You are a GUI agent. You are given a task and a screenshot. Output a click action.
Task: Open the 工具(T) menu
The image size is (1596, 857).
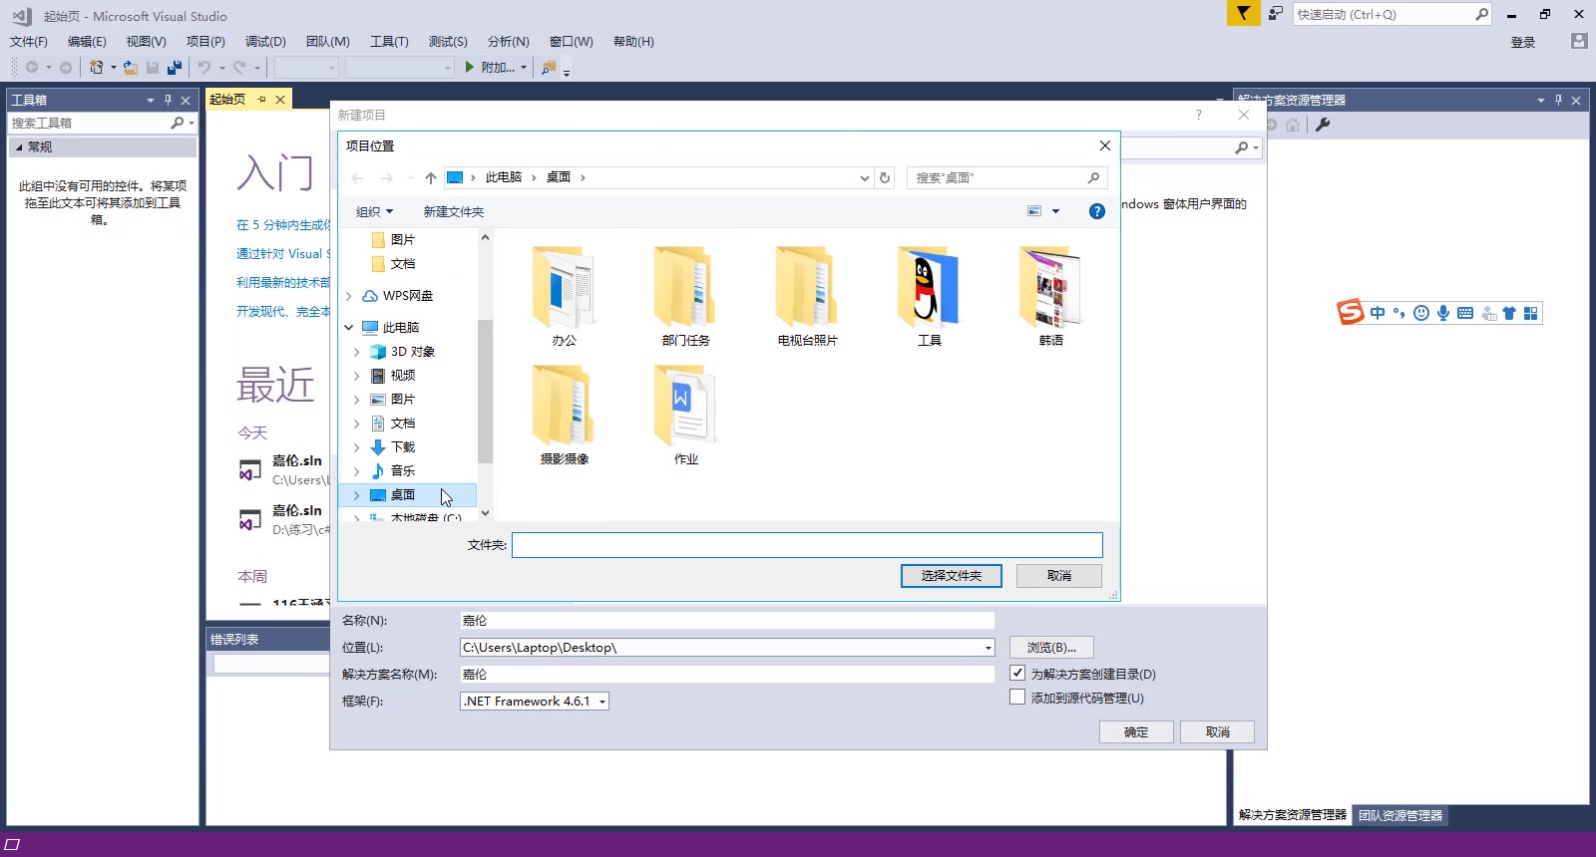pyautogui.click(x=389, y=42)
